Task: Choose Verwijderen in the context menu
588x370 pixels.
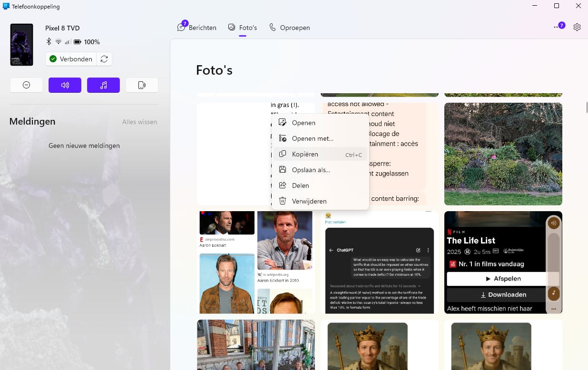Action: (x=320, y=201)
